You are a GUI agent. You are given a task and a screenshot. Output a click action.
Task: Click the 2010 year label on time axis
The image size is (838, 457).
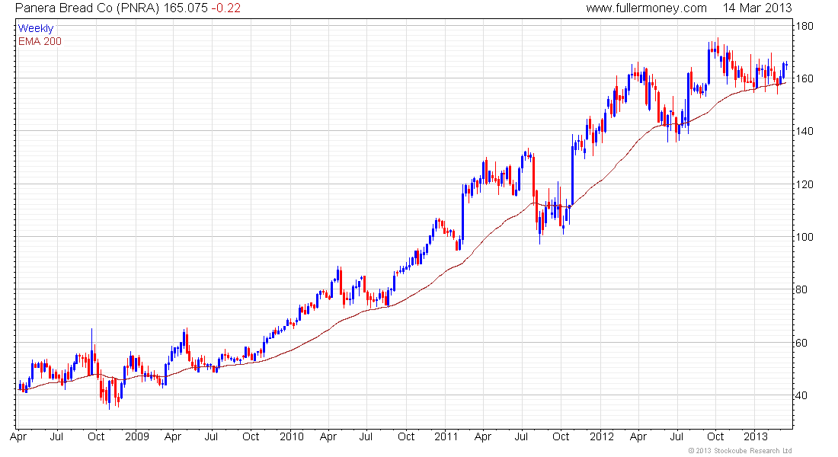click(292, 436)
